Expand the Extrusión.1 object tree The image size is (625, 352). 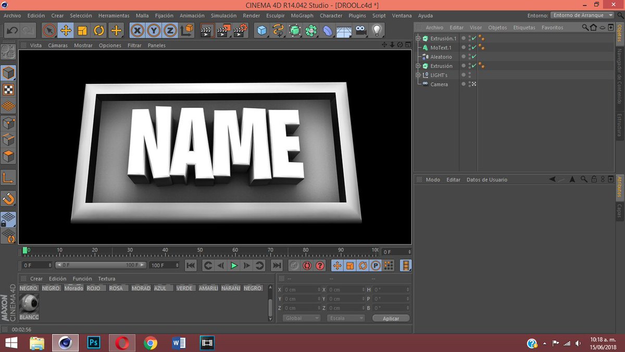[418, 39]
